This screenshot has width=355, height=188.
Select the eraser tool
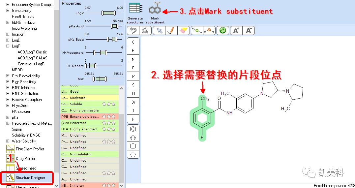[184, 31]
